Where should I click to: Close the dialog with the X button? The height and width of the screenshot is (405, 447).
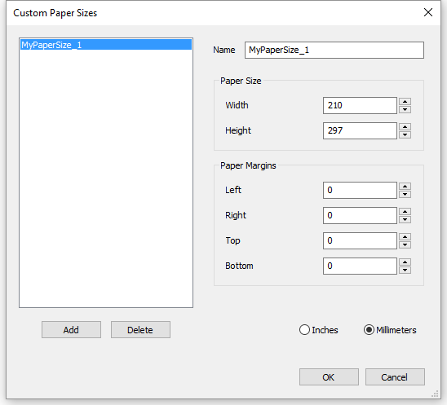pos(428,12)
